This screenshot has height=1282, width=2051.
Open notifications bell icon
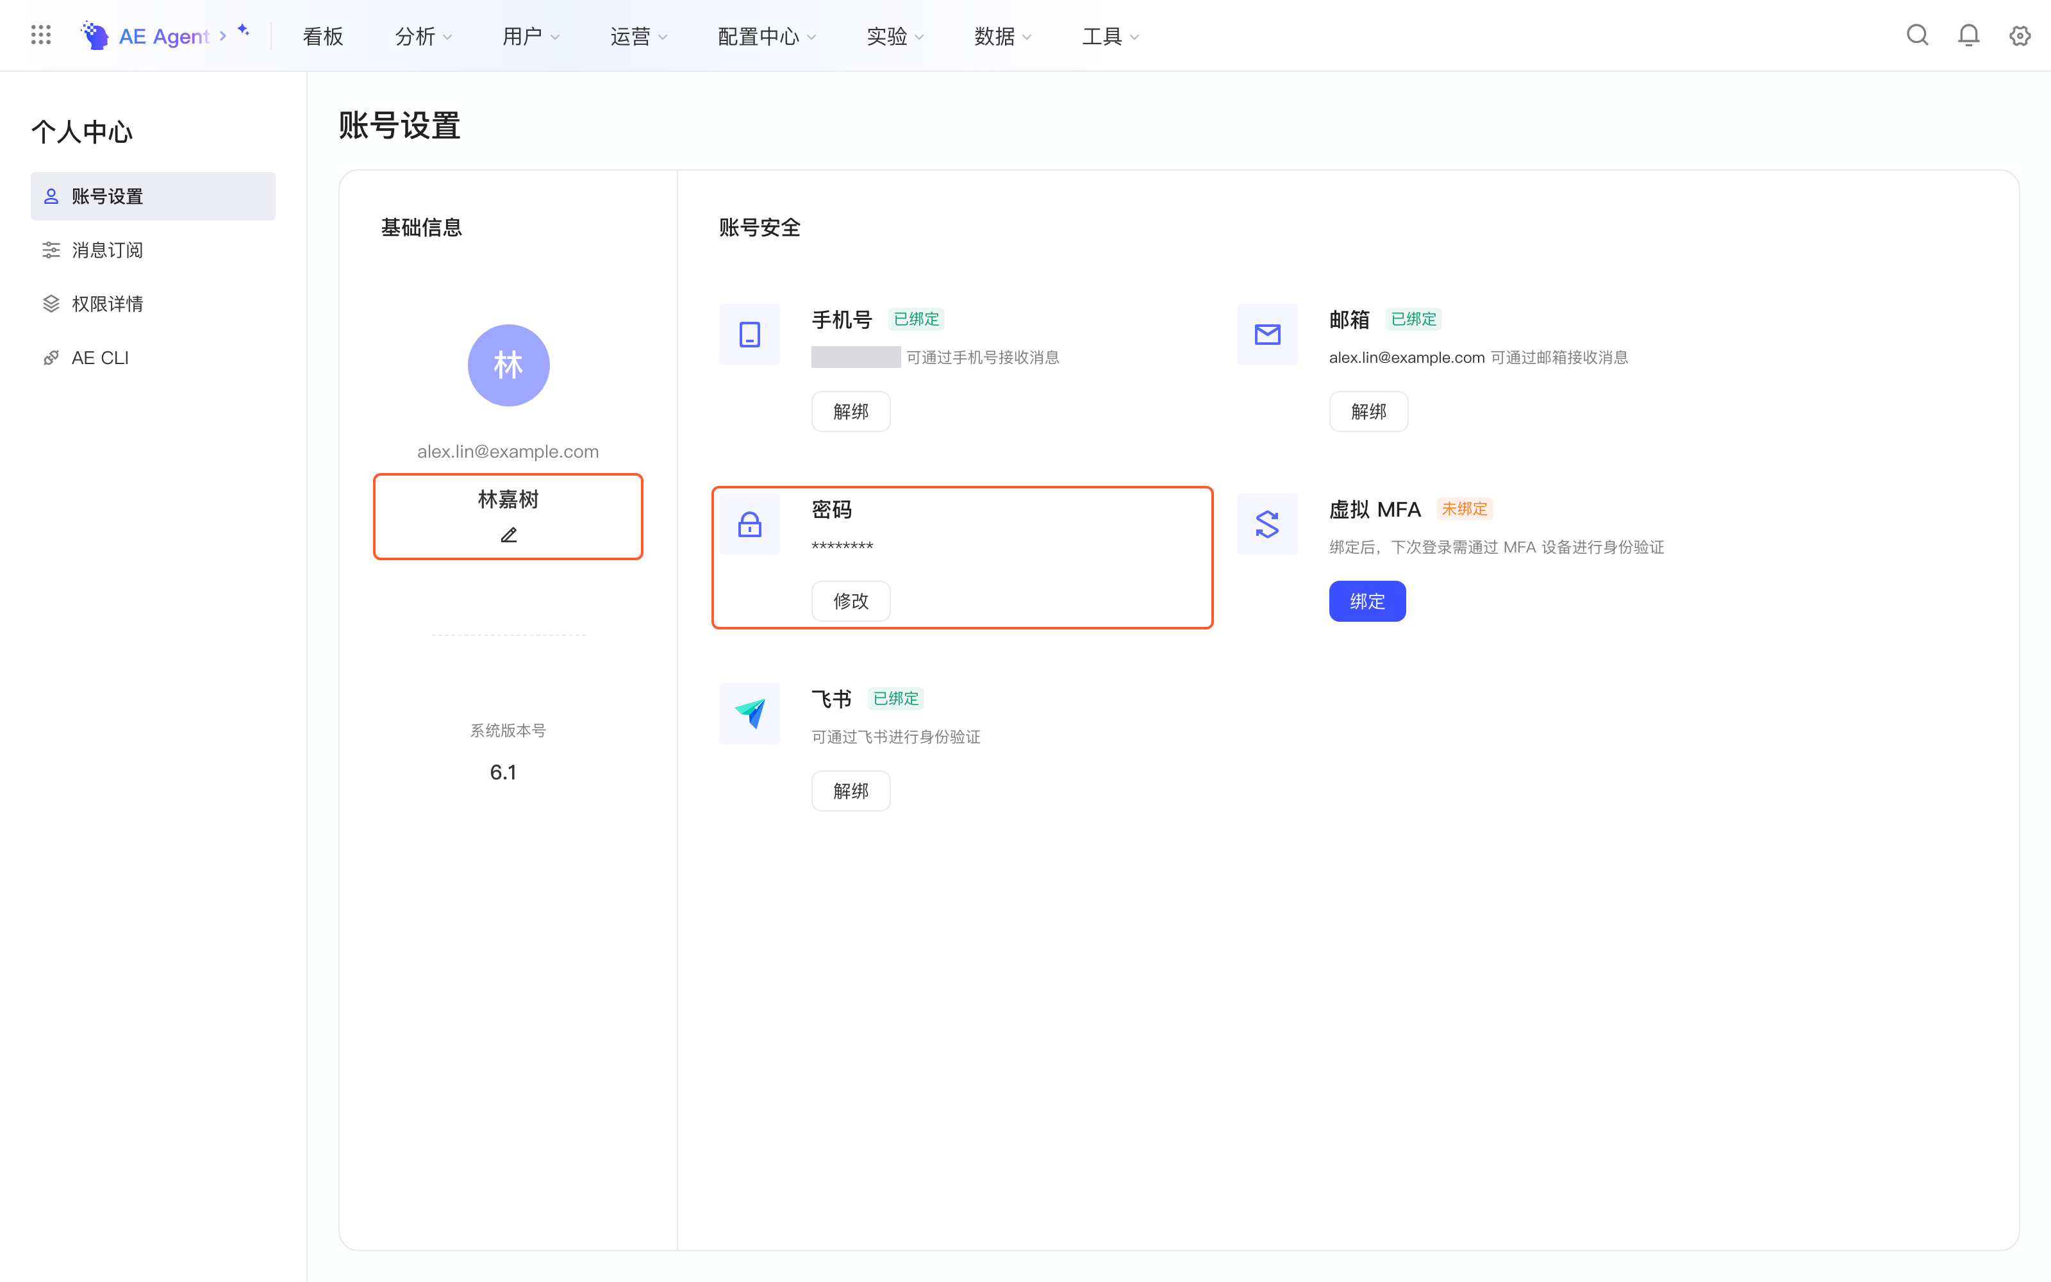point(1969,36)
